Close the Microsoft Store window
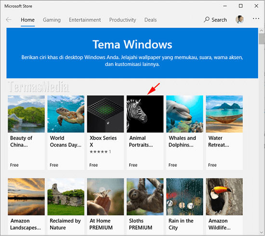265x236 pixels. pyautogui.click(x=256, y=6)
